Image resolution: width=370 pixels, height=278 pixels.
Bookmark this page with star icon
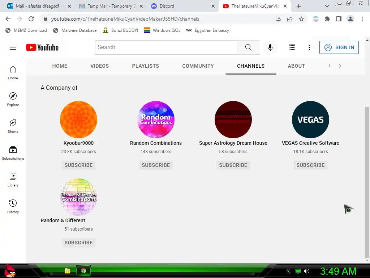tap(301, 19)
